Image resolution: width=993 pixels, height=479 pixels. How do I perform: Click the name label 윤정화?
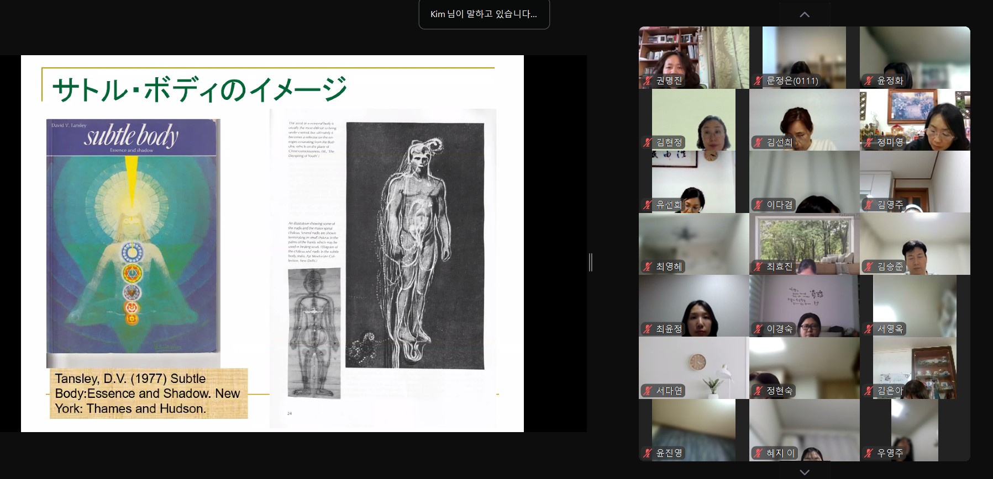coord(890,81)
